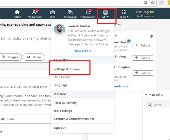Click Sign out
170x140 pixels.
tap(59, 128)
